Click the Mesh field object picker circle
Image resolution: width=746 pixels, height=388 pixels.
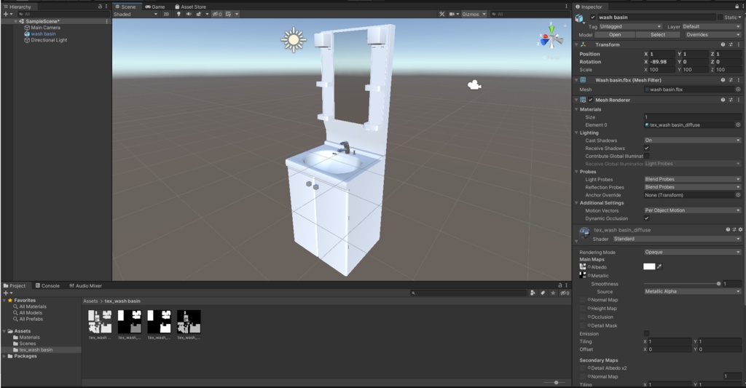[738, 90]
